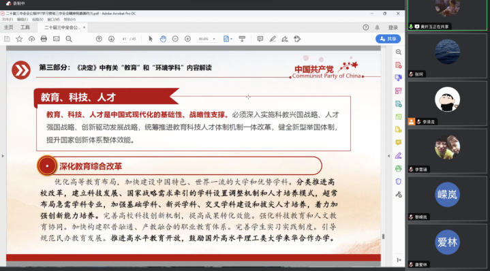Select the highlighter pen tool

pos(273,39)
